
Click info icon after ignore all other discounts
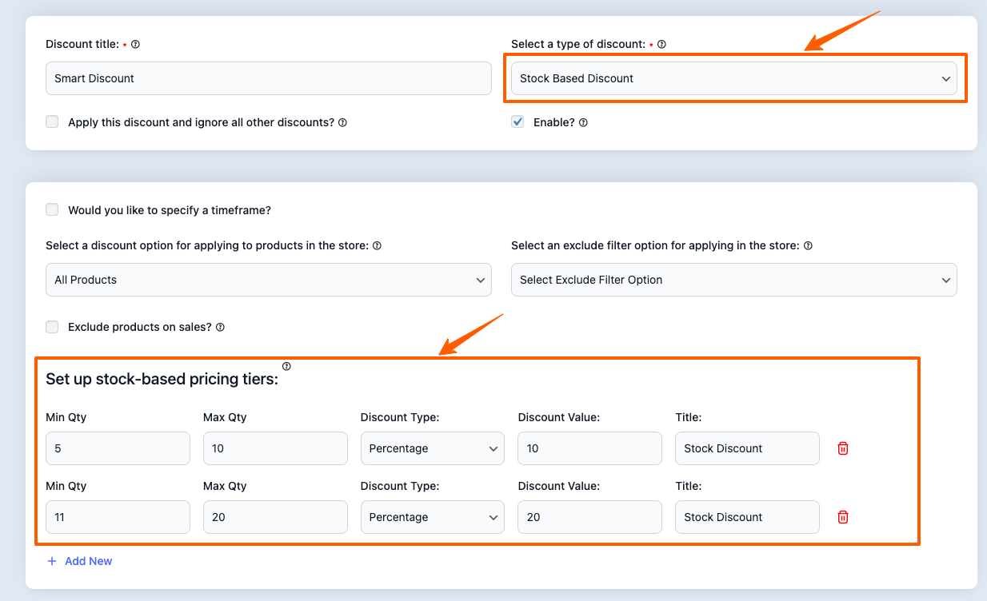342,123
